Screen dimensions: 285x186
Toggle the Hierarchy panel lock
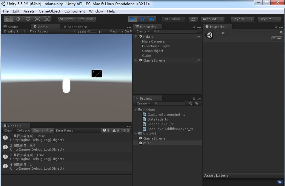194,27
